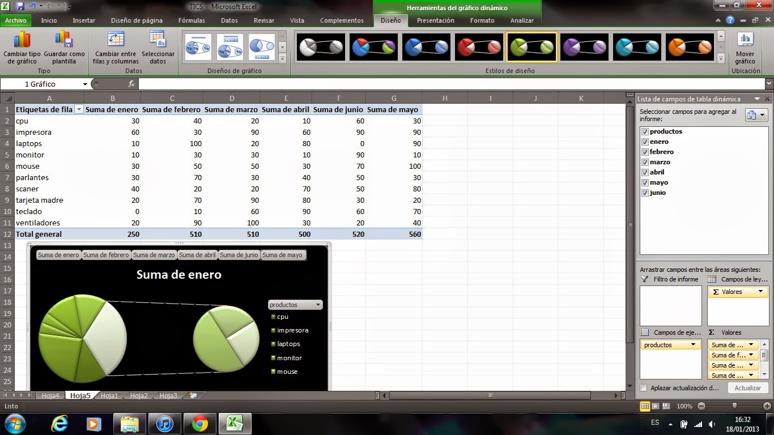Expand the productos dropdown in Campos de eje

tap(694, 344)
